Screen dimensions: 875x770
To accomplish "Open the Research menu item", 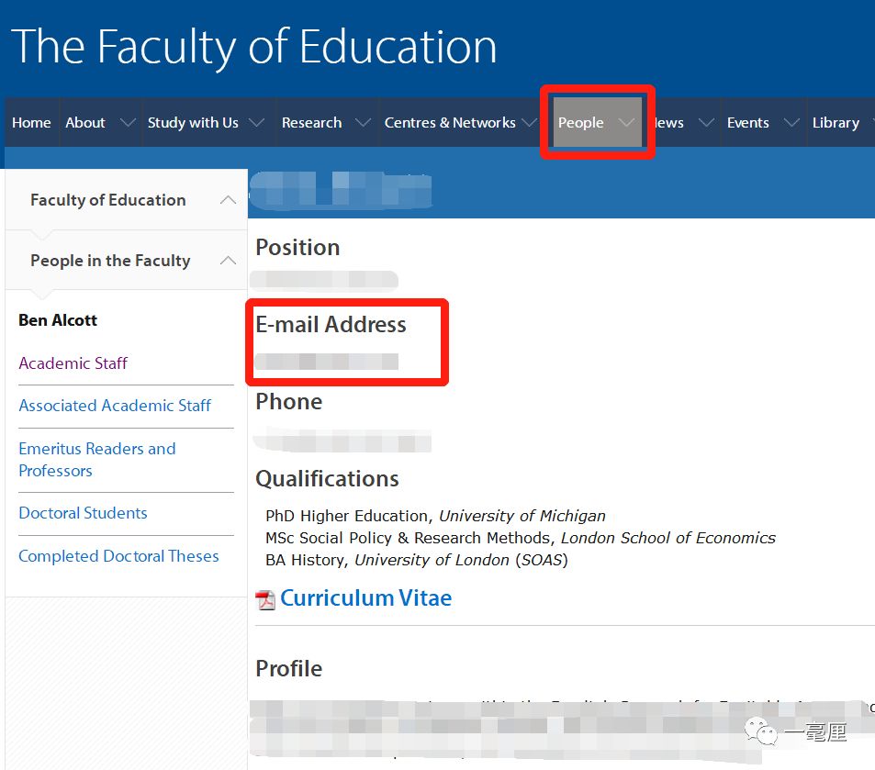I will pyautogui.click(x=311, y=123).
